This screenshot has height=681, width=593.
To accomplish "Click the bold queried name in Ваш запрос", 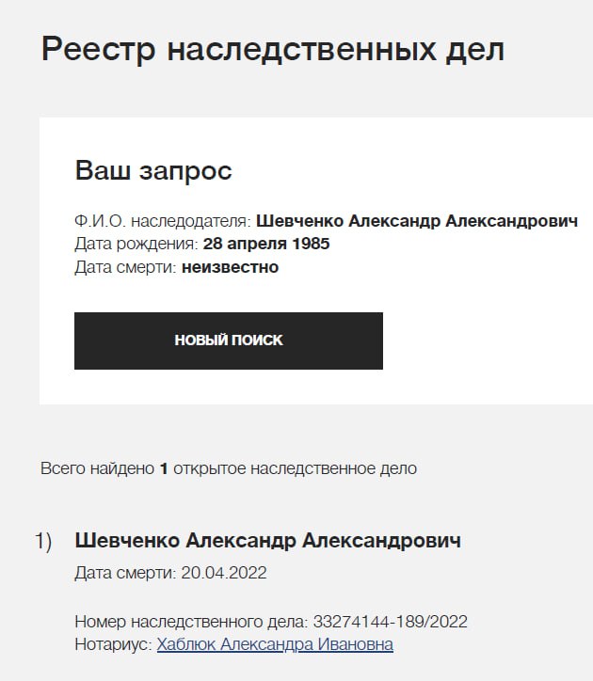I will point(416,222).
